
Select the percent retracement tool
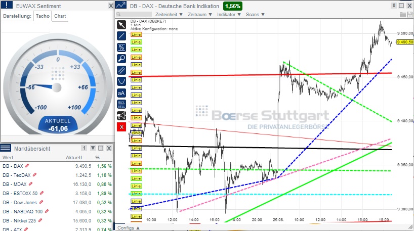tap(121, 48)
